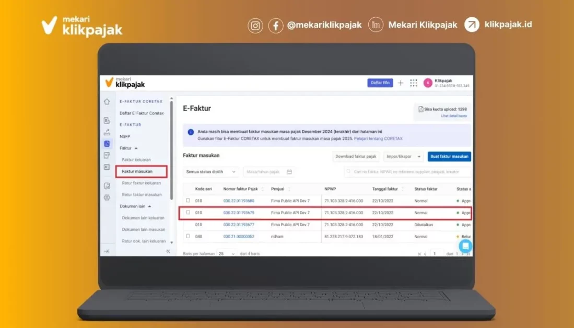
Task: Open the apps grid icon
Action: [414, 83]
